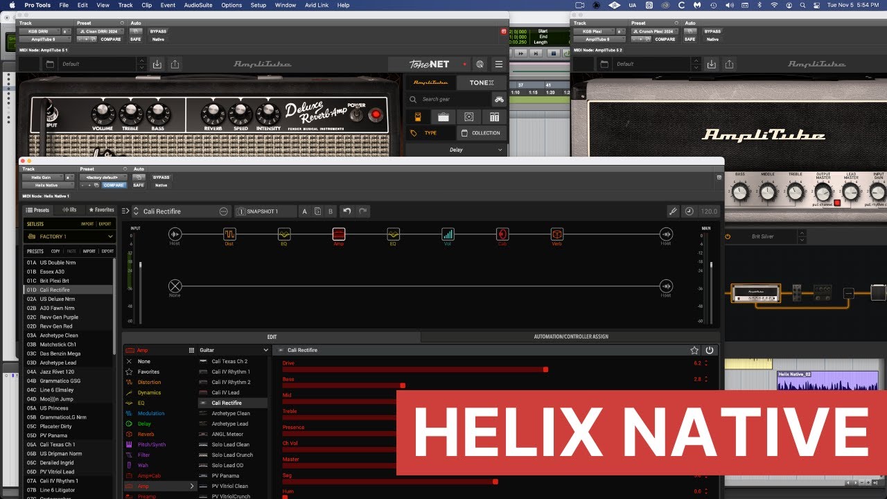Click EXPORT in the Setlists header
This screenshot has width=887, height=499.
pos(105,225)
